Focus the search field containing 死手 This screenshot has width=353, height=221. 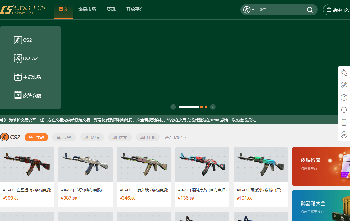point(281,10)
